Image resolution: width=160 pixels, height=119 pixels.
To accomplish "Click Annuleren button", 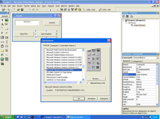I will (x=91, y=98).
